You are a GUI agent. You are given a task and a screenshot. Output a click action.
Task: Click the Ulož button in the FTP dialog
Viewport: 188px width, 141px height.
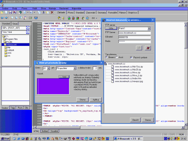click(111, 28)
